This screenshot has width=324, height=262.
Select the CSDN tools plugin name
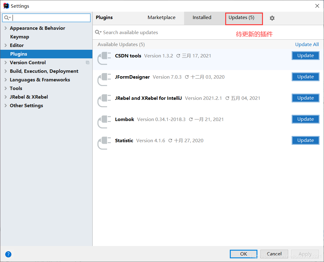tap(128, 56)
